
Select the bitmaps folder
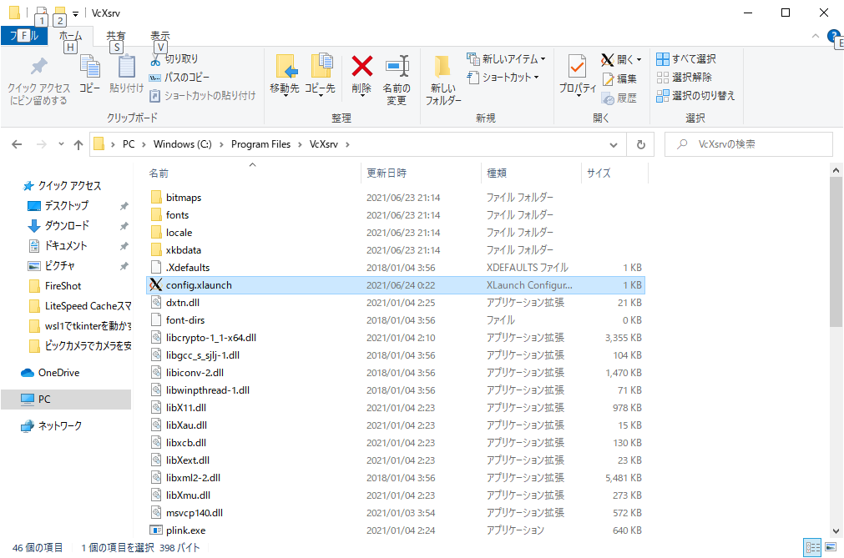[184, 198]
